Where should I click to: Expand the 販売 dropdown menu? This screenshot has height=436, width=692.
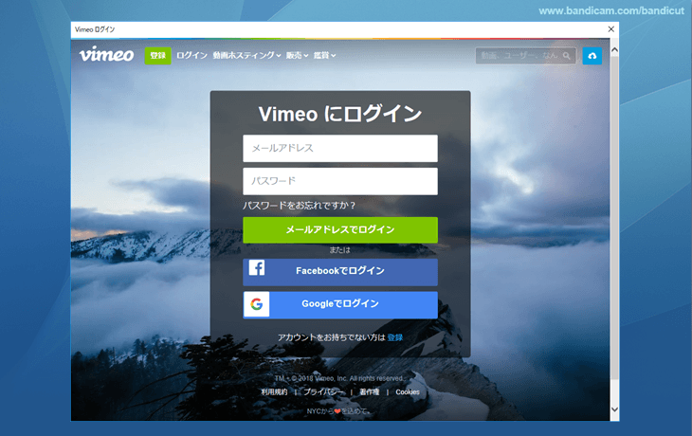tap(297, 55)
